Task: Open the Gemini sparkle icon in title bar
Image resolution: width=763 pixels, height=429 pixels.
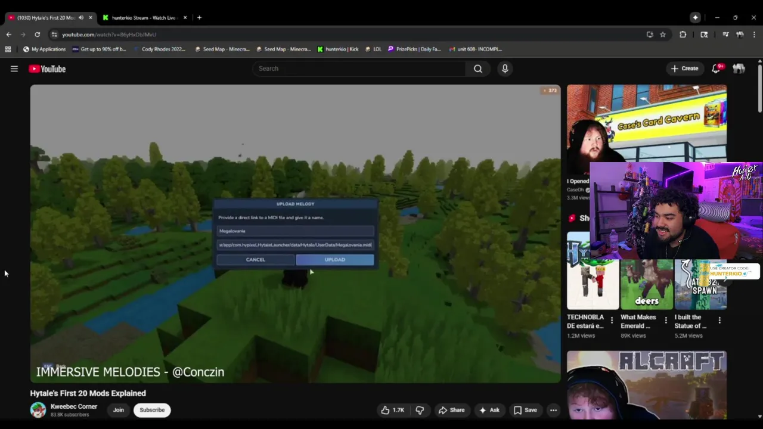Action: (695, 18)
